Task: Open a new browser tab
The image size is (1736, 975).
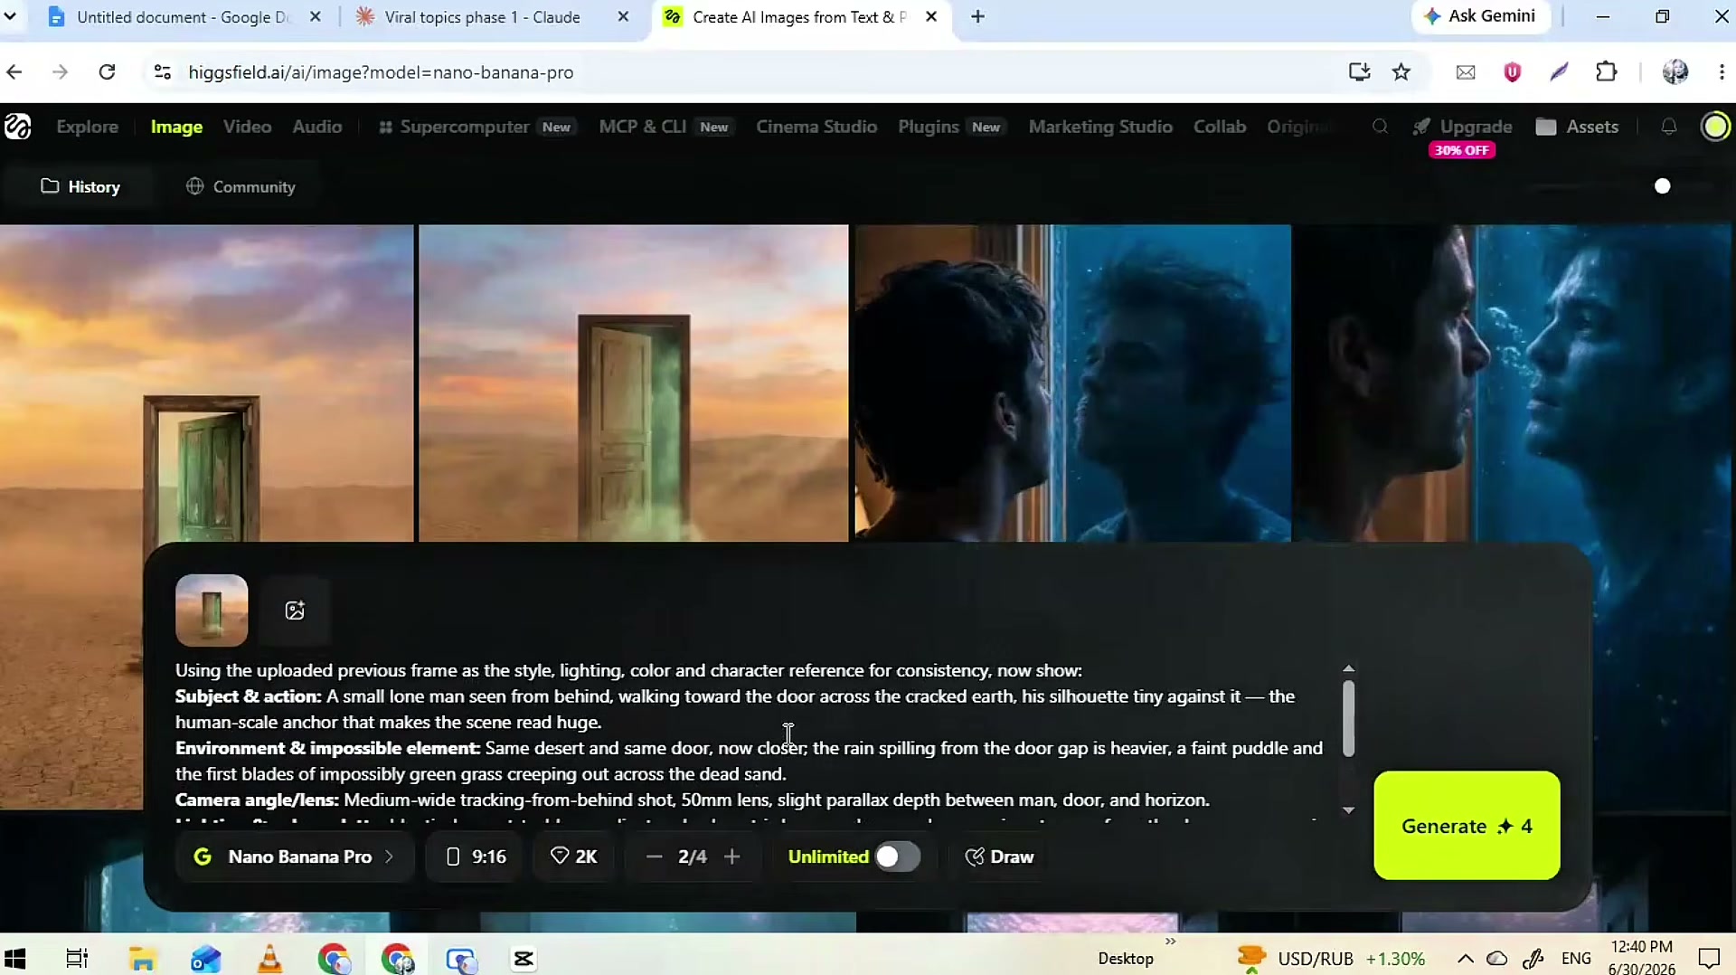Action: click(977, 17)
